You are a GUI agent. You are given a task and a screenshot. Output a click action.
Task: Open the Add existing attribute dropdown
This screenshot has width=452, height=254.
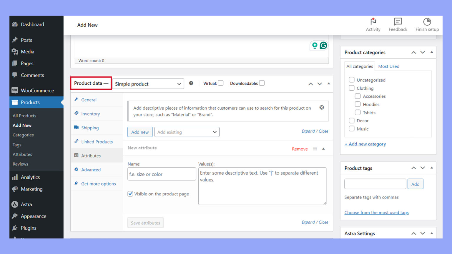pos(187,132)
